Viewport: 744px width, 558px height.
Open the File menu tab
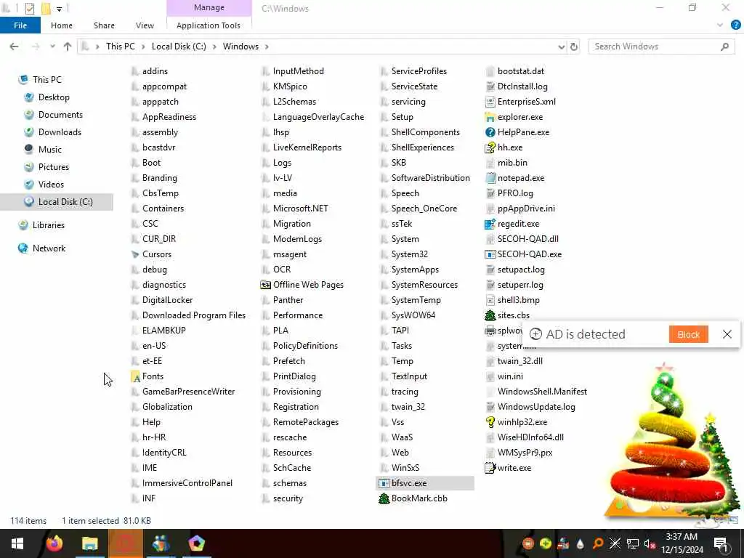point(20,25)
